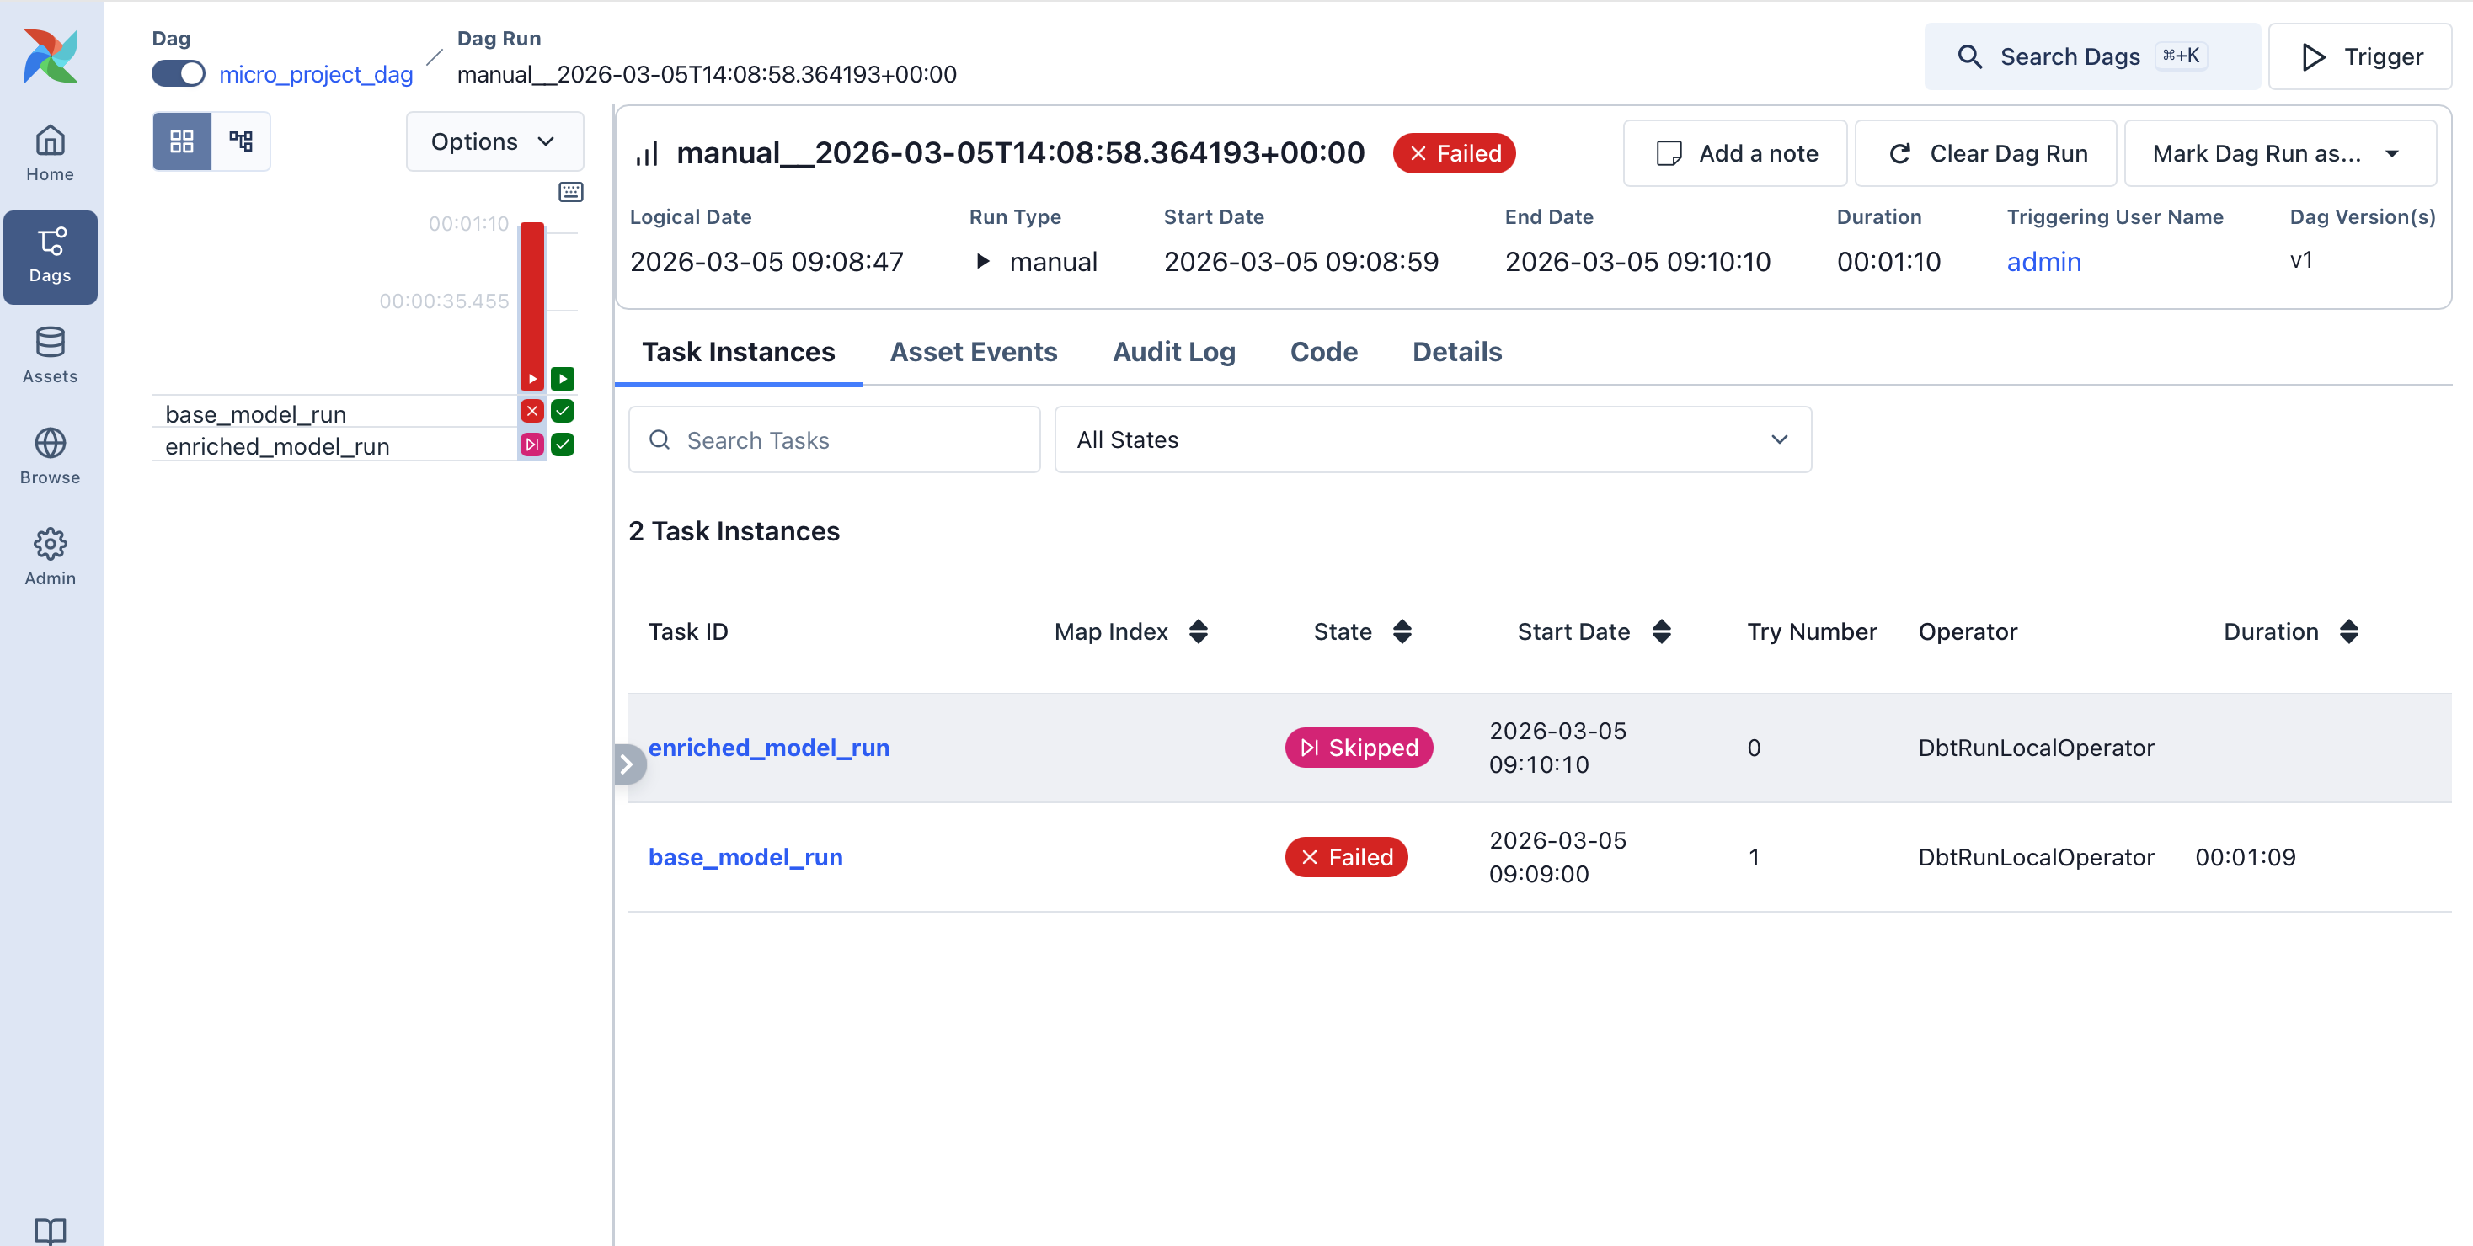The height and width of the screenshot is (1246, 2473).
Task: Switch to the Code tab
Action: point(1323,352)
